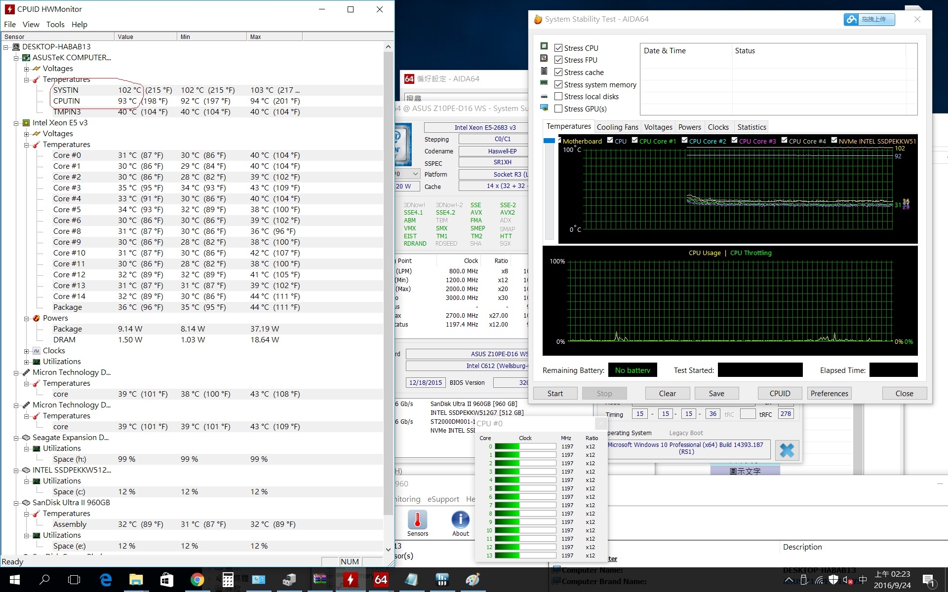Click Windows Defender shield tray icon
948x592 pixels.
point(833,580)
